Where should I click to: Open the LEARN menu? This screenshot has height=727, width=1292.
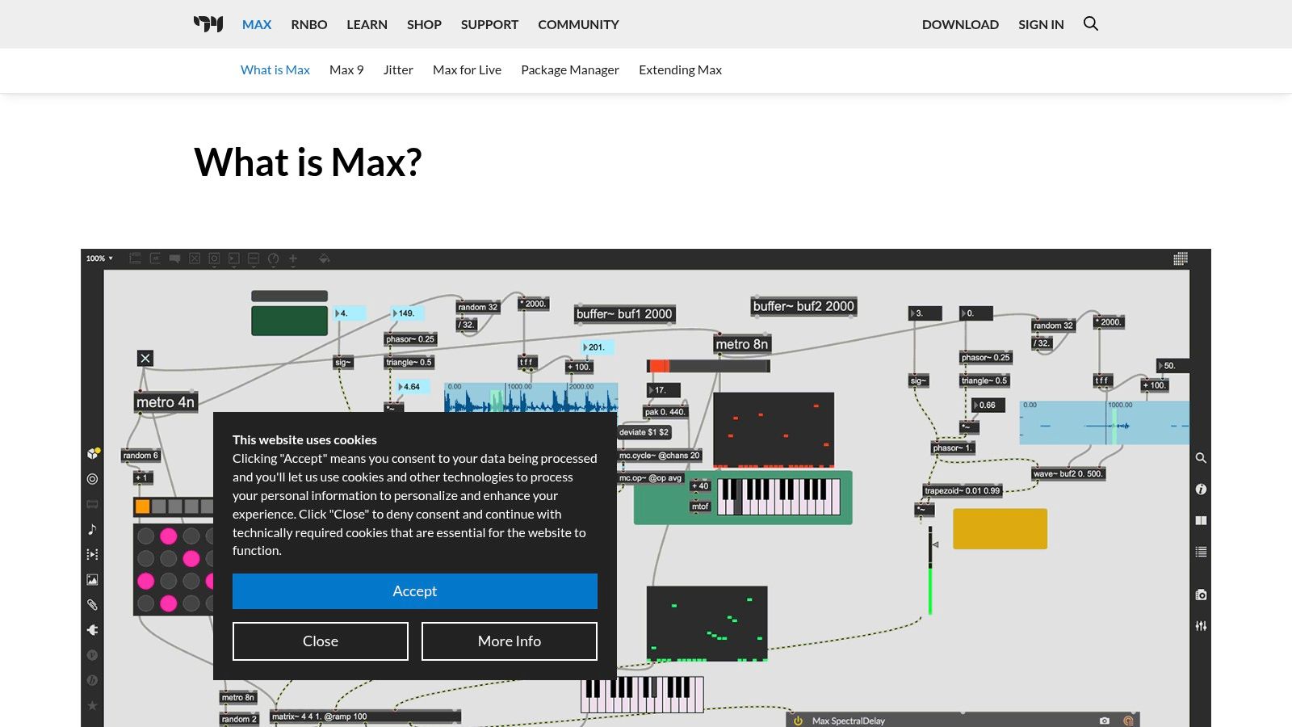(367, 24)
